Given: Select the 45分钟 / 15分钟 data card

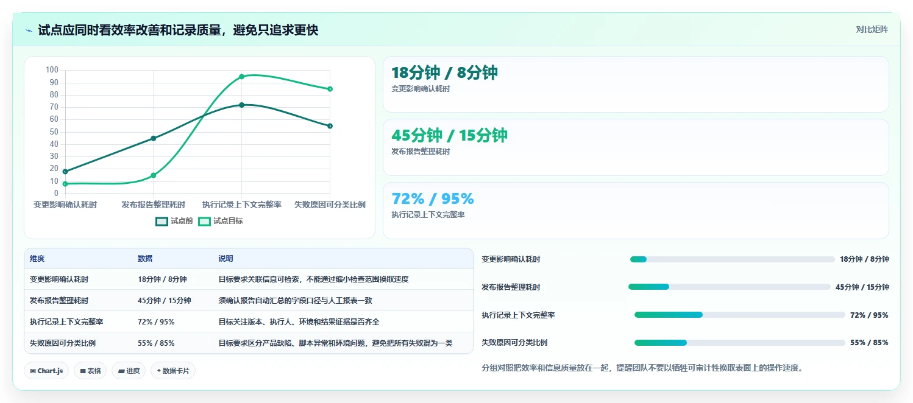Looking at the screenshot, I should click(636, 147).
